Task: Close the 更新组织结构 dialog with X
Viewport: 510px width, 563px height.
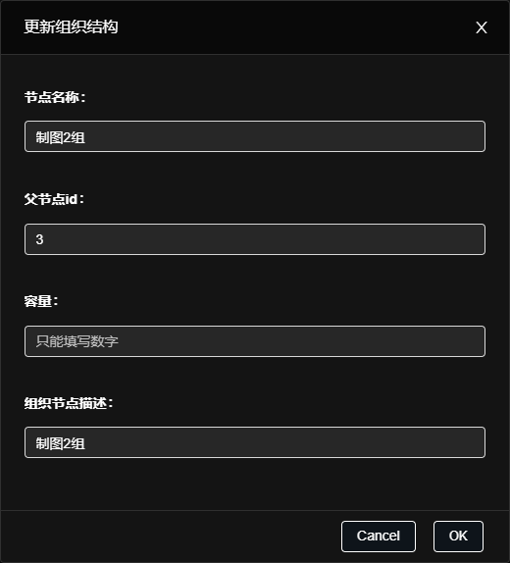Action: (x=482, y=27)
